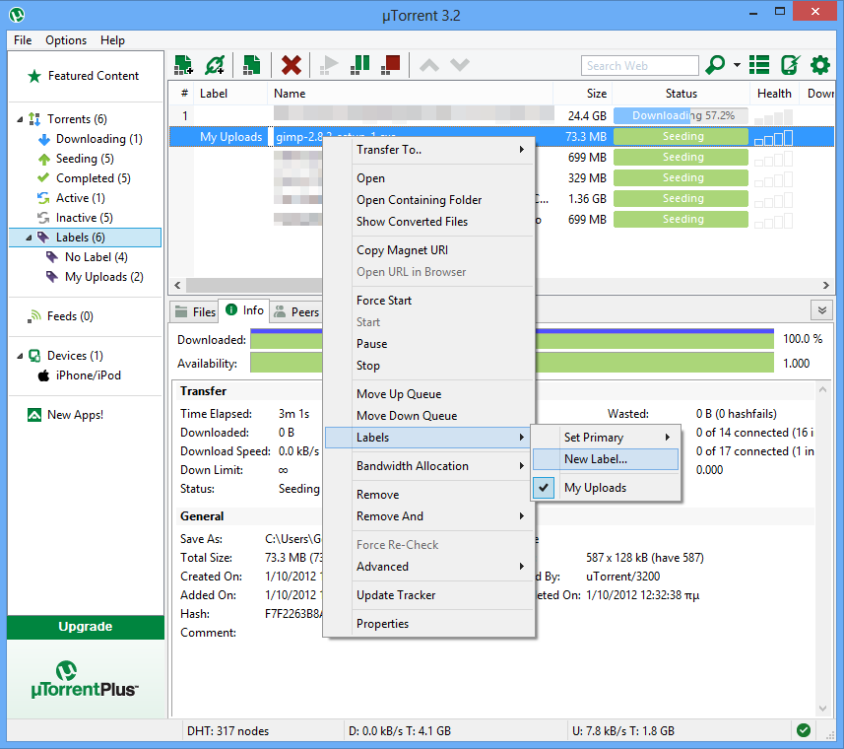Choose Open Containing Folder

[429, 200]
